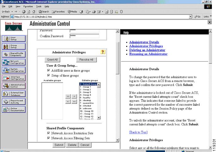
Task: Open Online Documentation section
Action: pyautogui.click(x=14, y=109)
